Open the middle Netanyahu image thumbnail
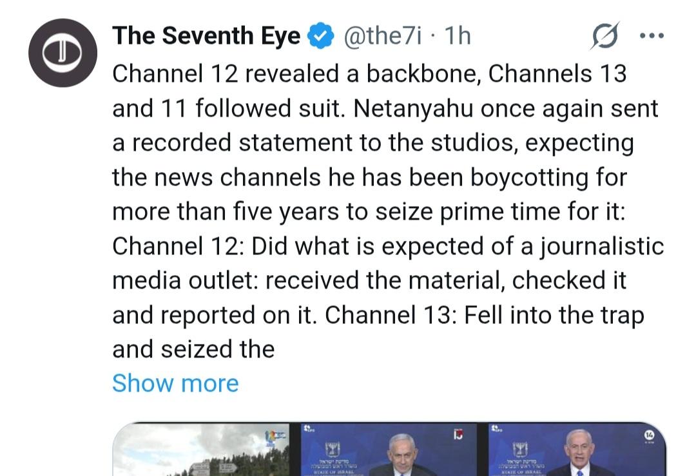696x476 pixels. 391,451
